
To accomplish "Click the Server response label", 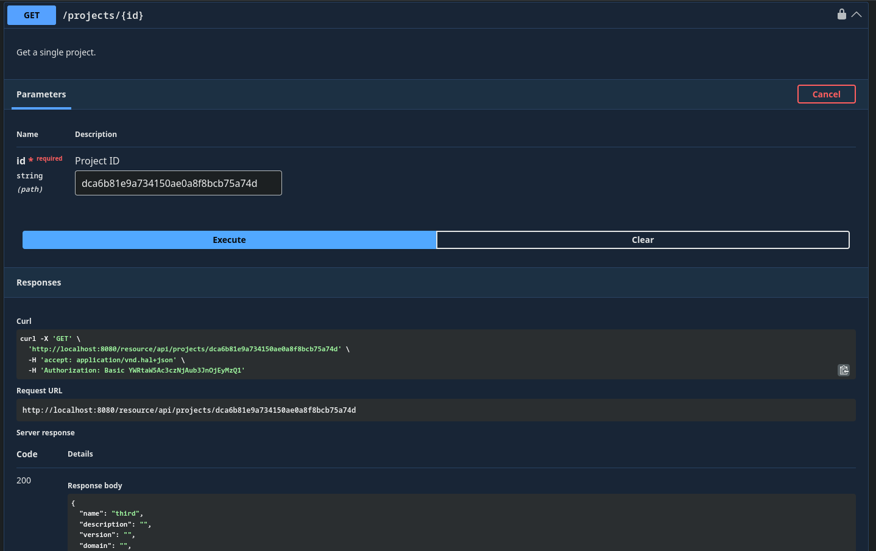I will pyautogui.click(x=46, y=433).
